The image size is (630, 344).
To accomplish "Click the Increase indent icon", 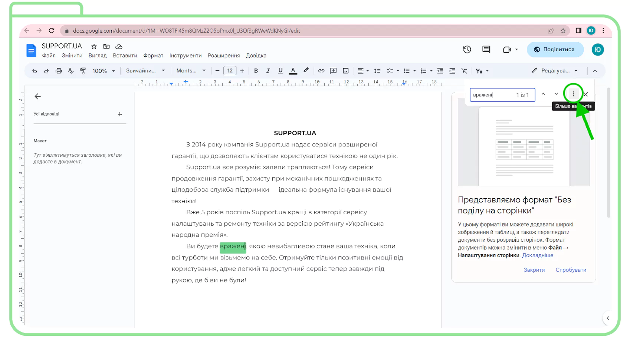I will point(452,71).
